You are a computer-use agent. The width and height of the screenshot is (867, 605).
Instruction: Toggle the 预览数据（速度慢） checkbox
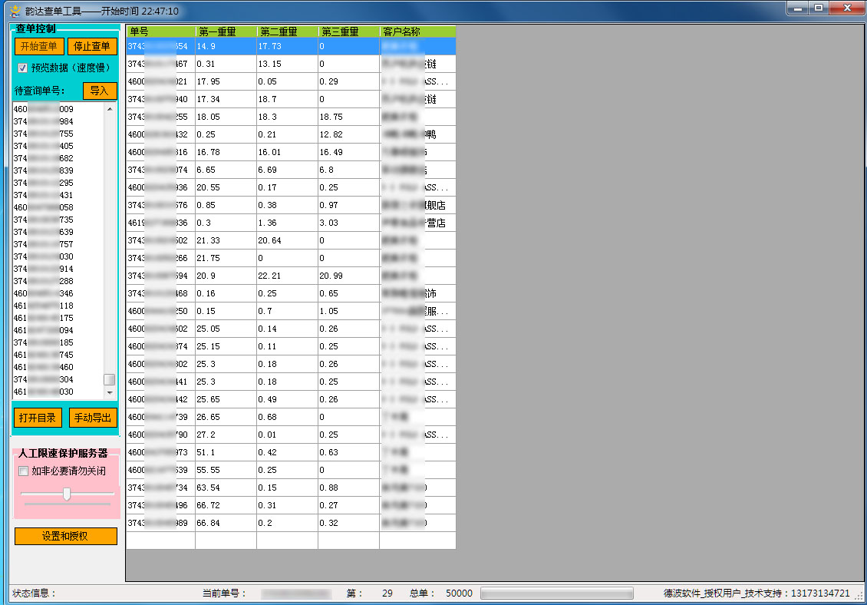click(x=23, y=68)
